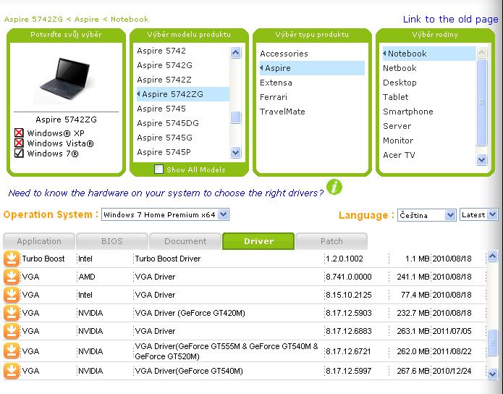The image size is (503, 394).
Task: Choose Accessories product type
Action: coord(284,54)
